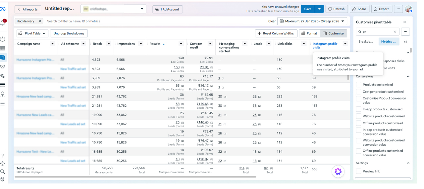Open the Results column dropdown arrow

click(x=181, y=44)
